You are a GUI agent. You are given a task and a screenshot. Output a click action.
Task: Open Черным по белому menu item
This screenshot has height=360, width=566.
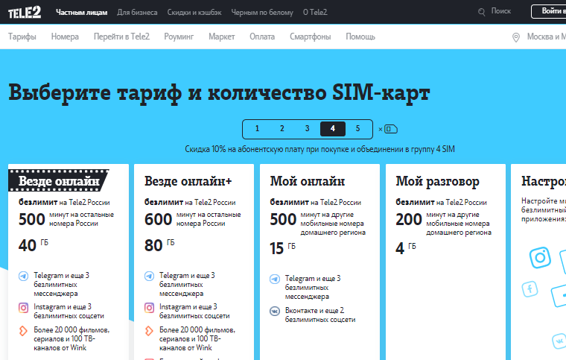(x=262, y=12)
